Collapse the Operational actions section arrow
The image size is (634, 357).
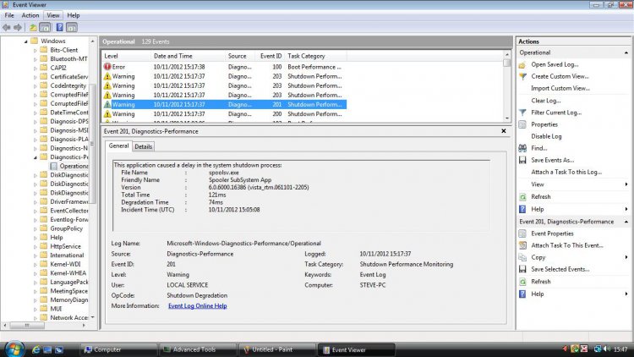point(626,53)
